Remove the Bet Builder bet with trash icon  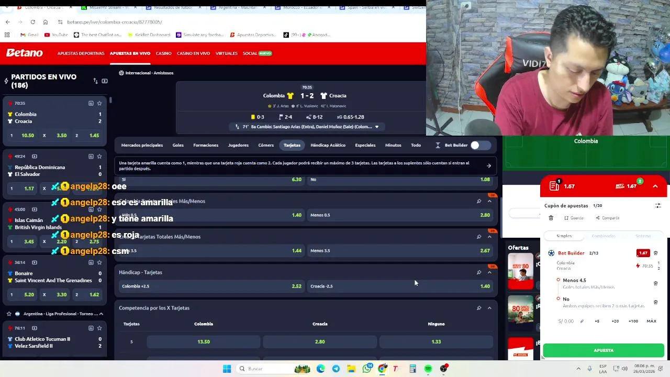(x=655, y=253)
